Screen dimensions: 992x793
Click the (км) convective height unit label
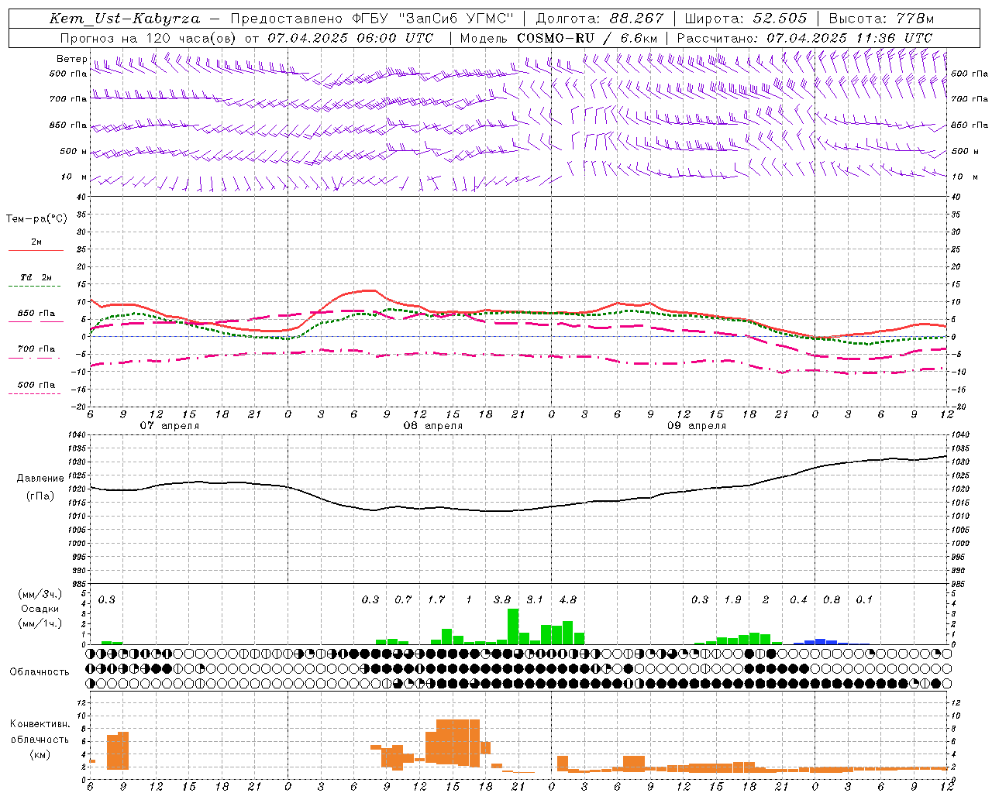coord(40,754)
